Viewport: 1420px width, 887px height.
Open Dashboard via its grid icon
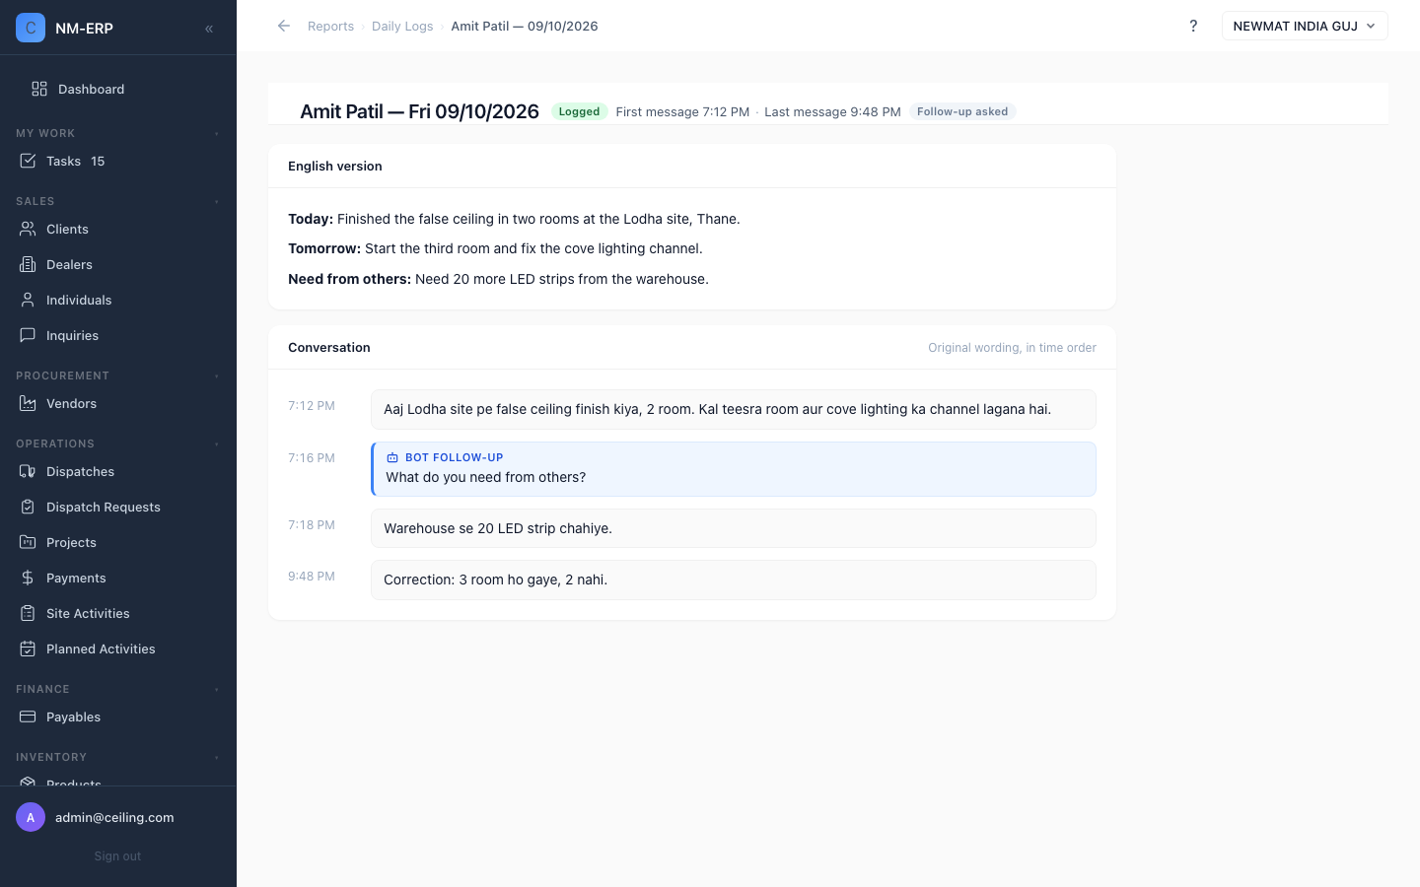coord(39,89)
